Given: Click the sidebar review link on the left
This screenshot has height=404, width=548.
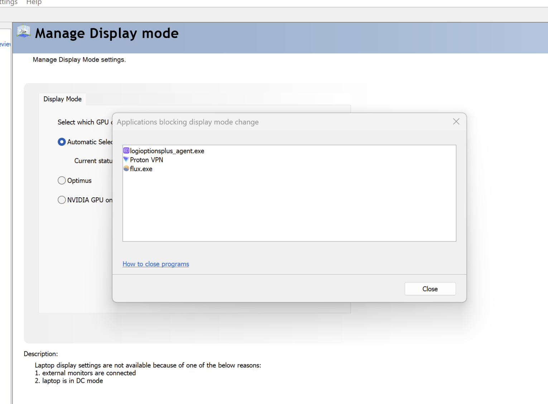Looking at the screenshot, I should (5, 44).
